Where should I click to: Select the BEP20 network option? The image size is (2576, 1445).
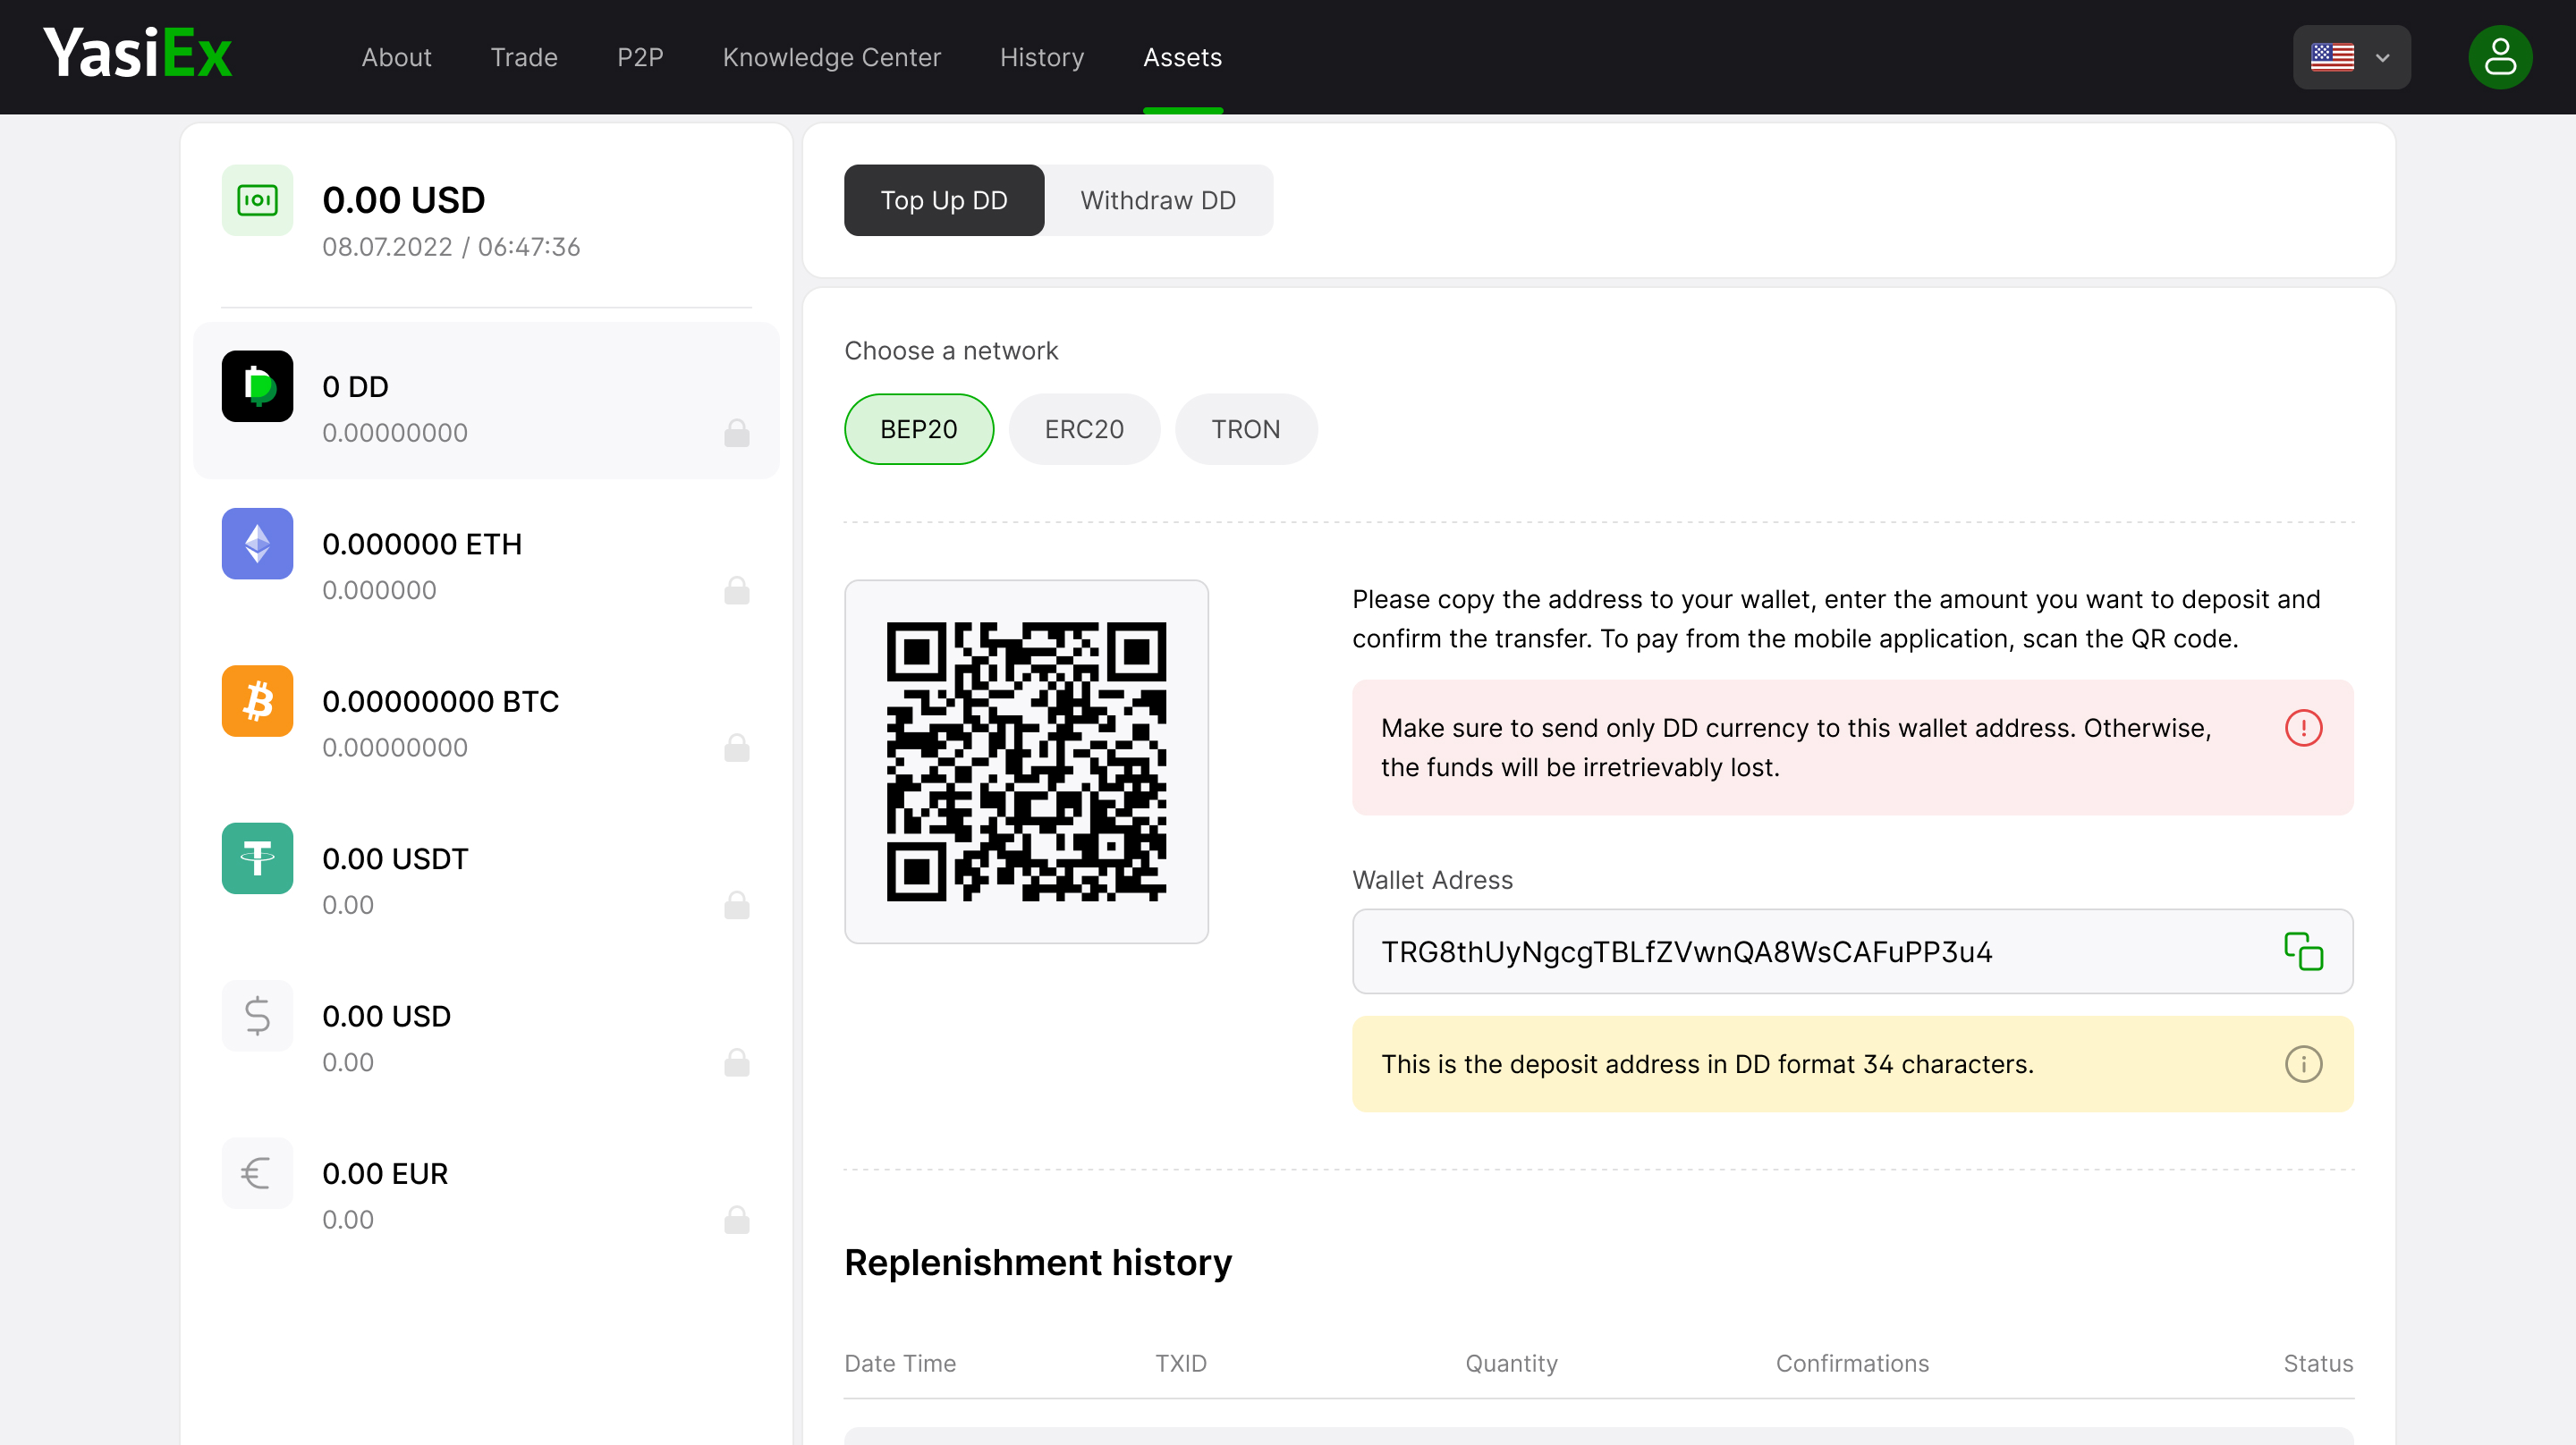tap(918, 429)
